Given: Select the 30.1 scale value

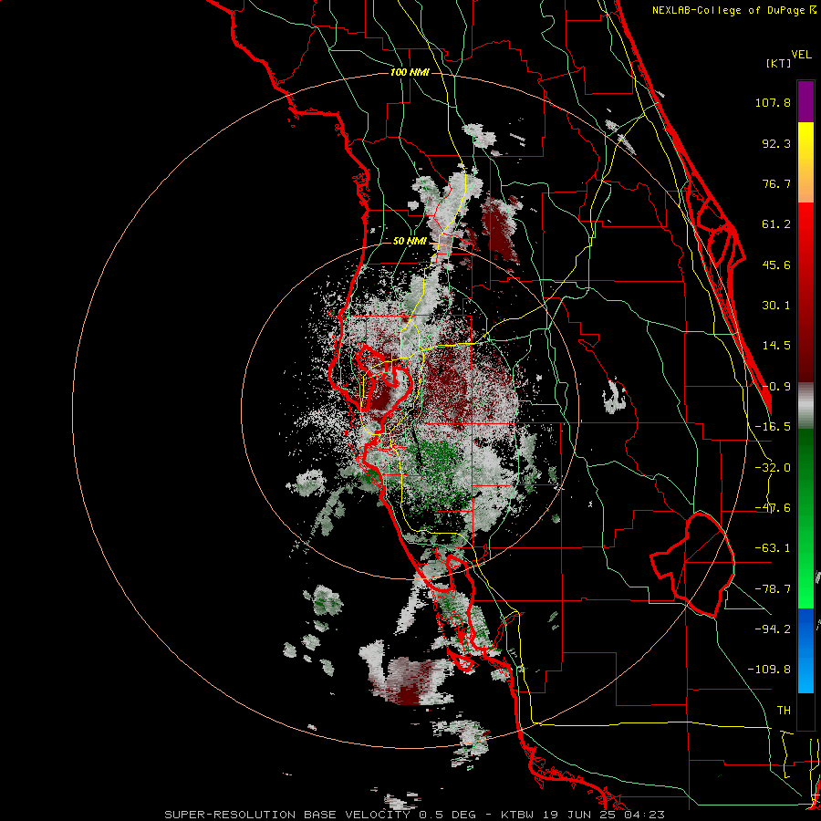Looking at the screenshot, I should coord(776,306).
